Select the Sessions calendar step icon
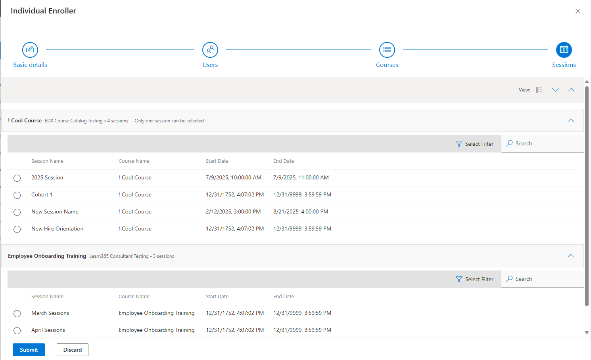 (x=564, y=50)
